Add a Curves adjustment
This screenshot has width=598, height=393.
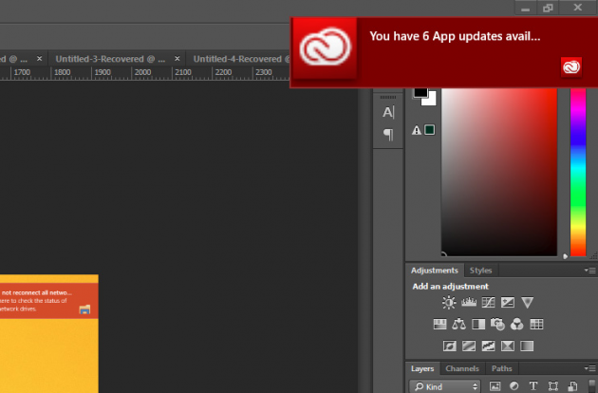click(488, 303)
